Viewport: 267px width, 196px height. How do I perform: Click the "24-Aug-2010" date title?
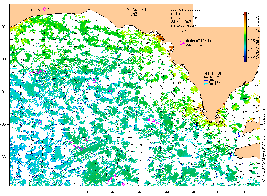coord(138,10)
